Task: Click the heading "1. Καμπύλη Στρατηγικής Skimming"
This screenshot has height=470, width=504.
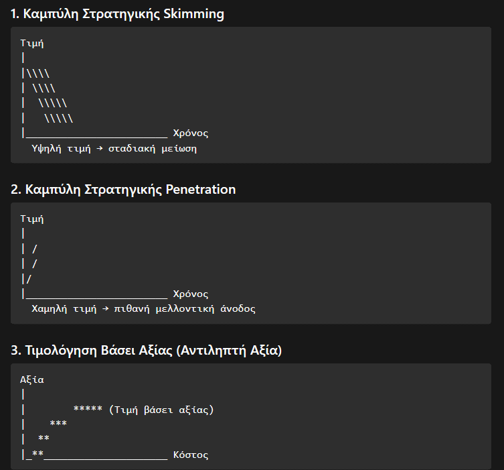Action: [x=118, y=14]
